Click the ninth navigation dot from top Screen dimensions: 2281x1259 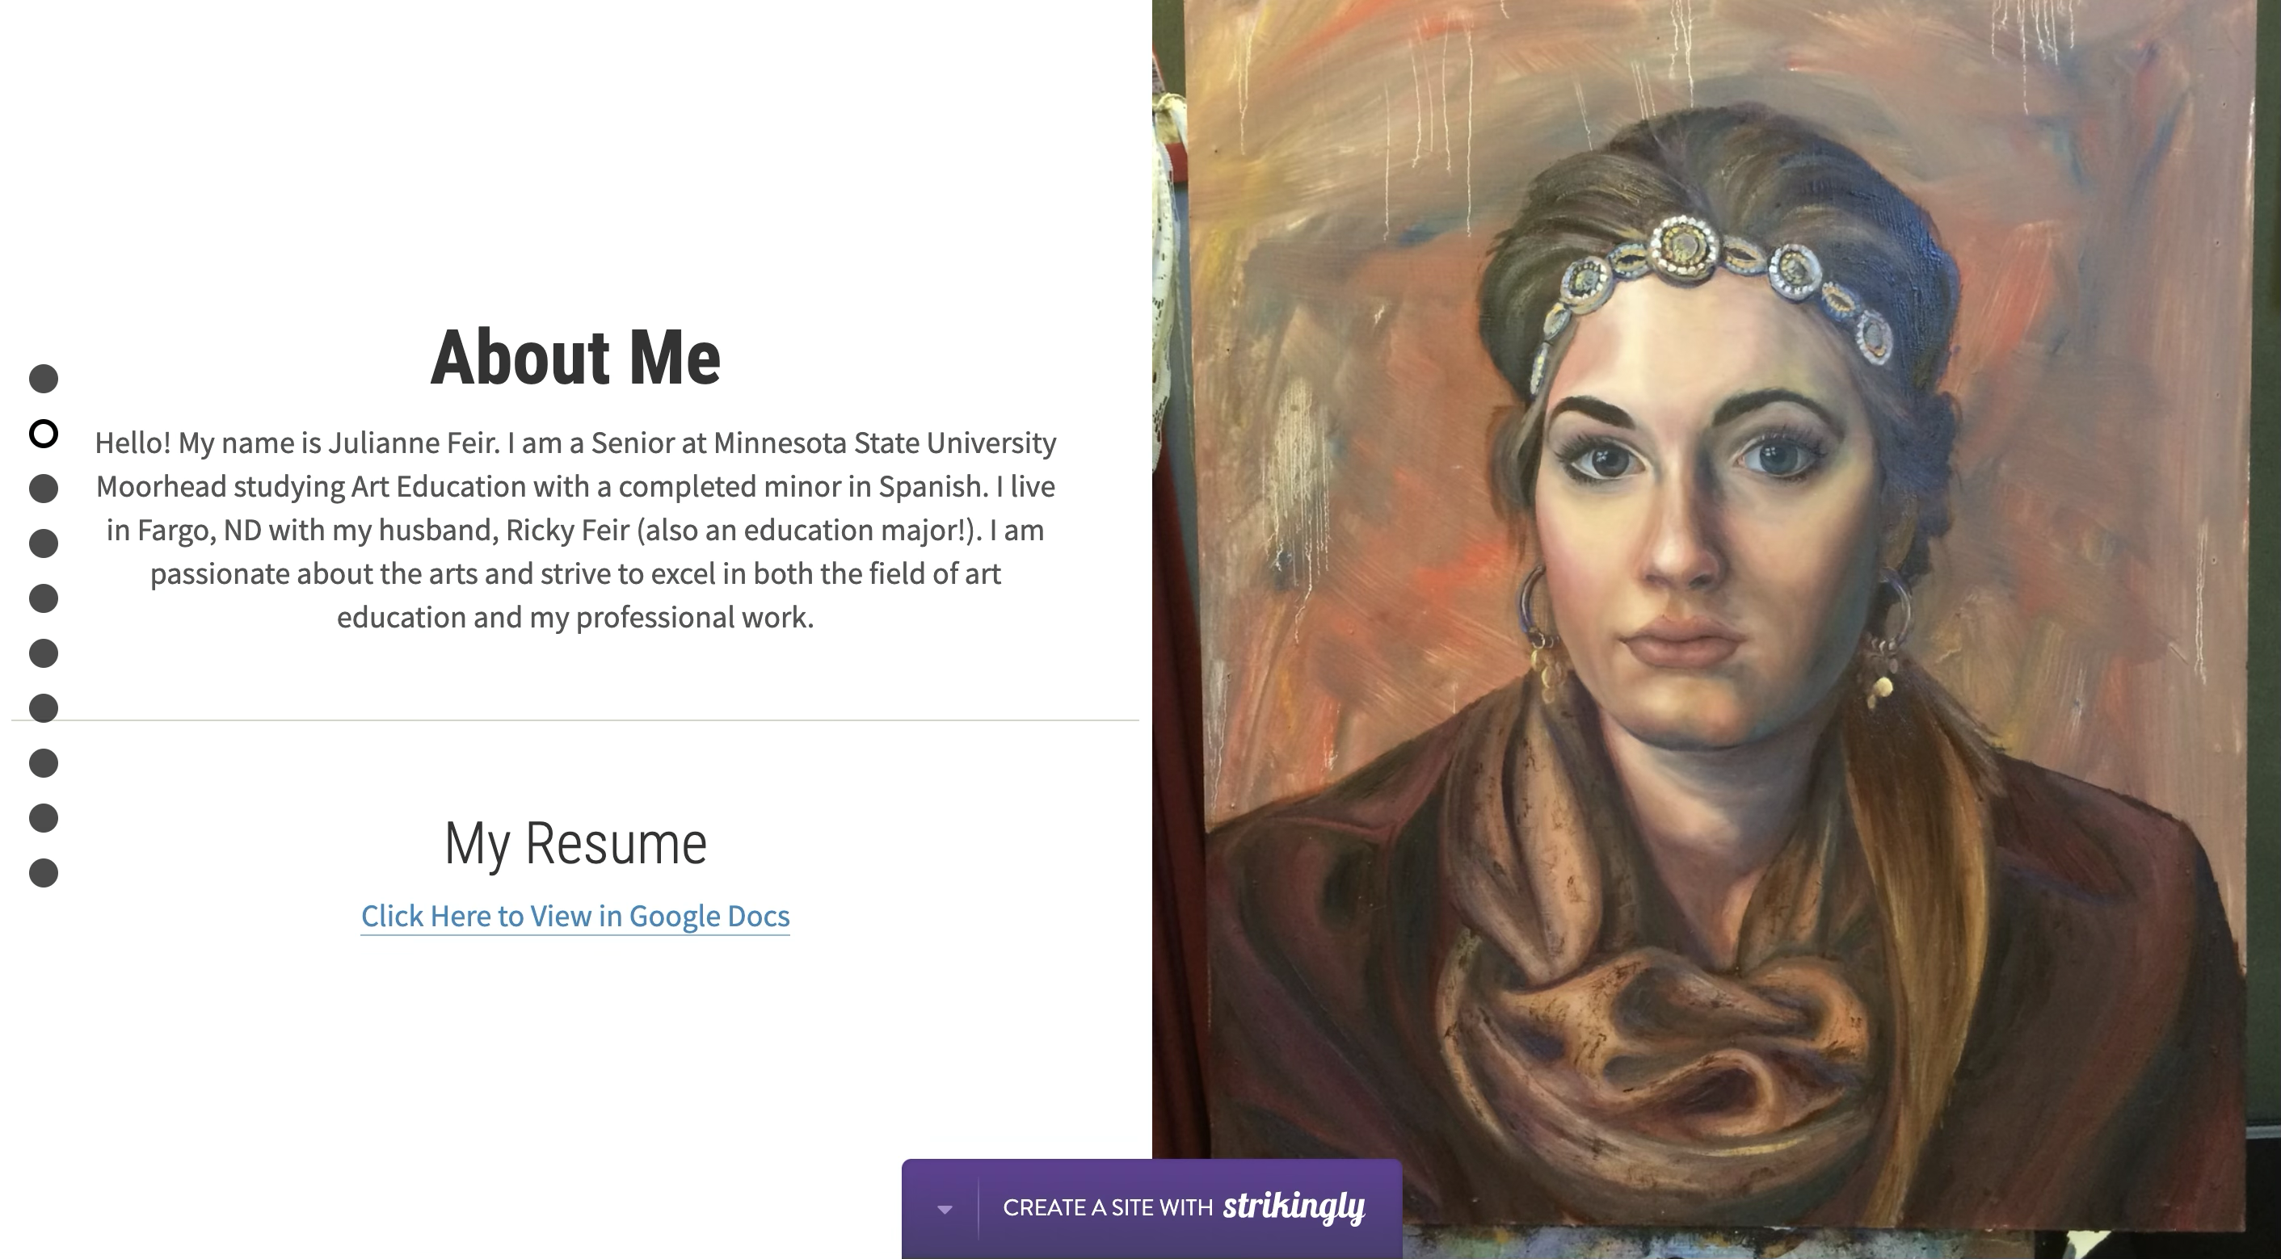click(44, 817)
